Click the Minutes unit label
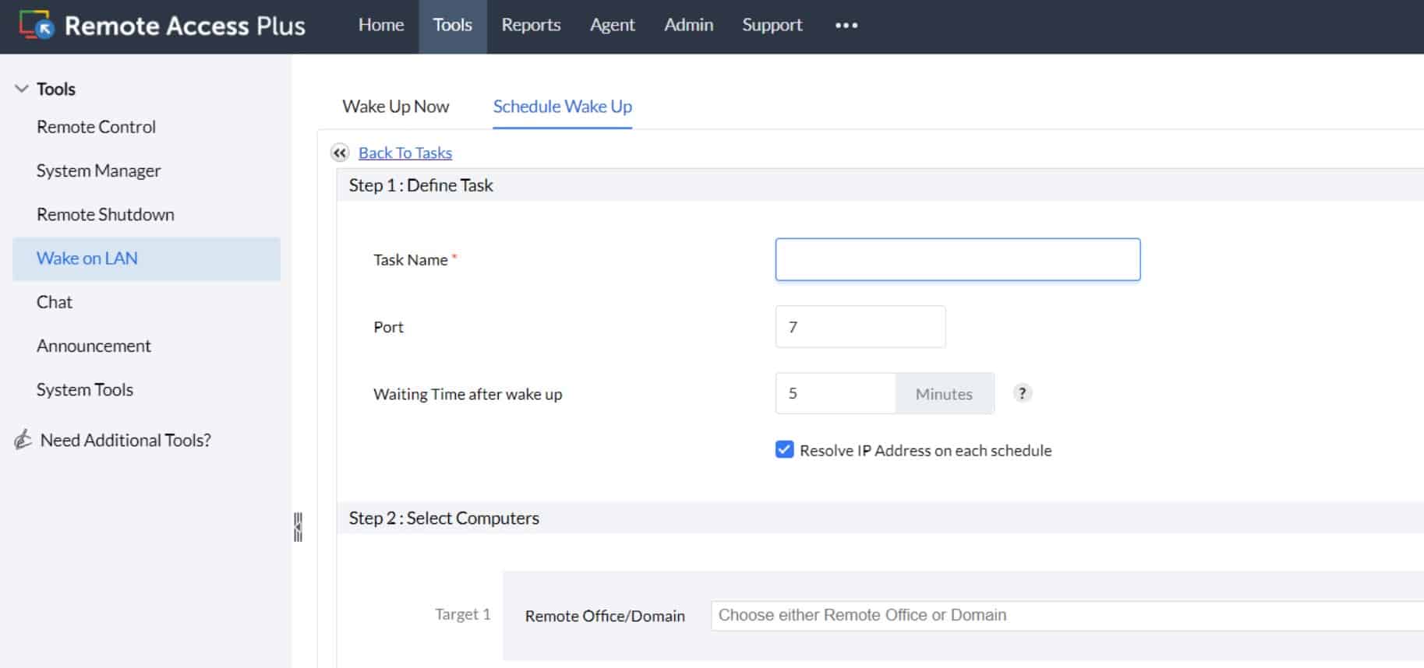 [x=944, y=394]
